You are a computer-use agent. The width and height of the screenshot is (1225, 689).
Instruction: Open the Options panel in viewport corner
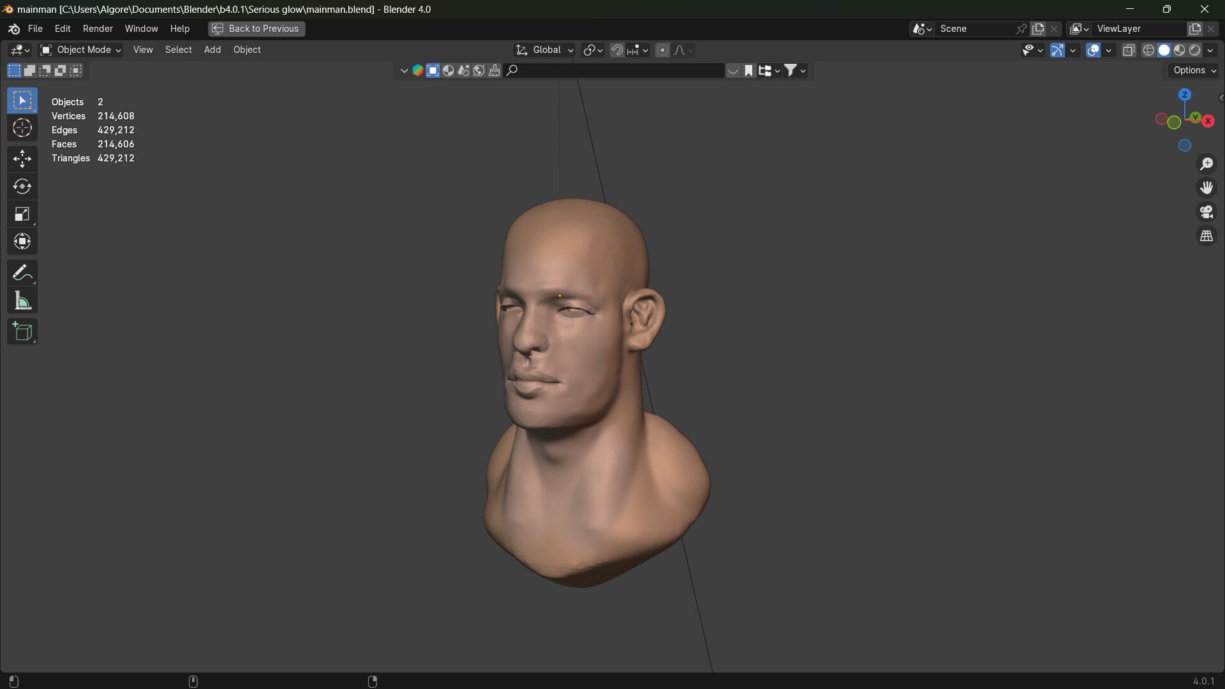[1192, 70]
